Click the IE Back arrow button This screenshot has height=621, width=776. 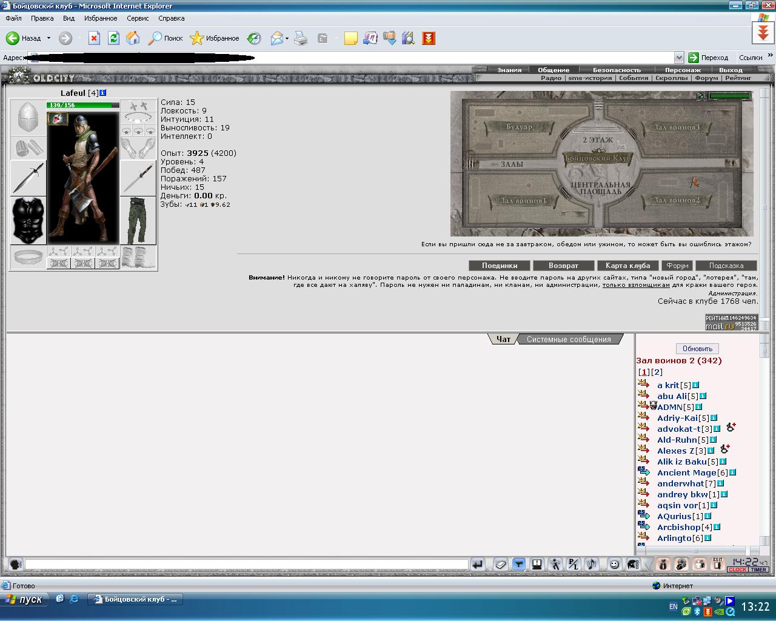(x=13, y=38)
